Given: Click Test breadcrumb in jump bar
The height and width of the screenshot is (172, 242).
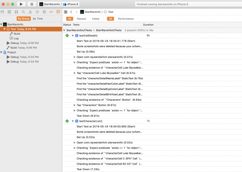Looking at the screenshot, I should click(x=109, y=12).
